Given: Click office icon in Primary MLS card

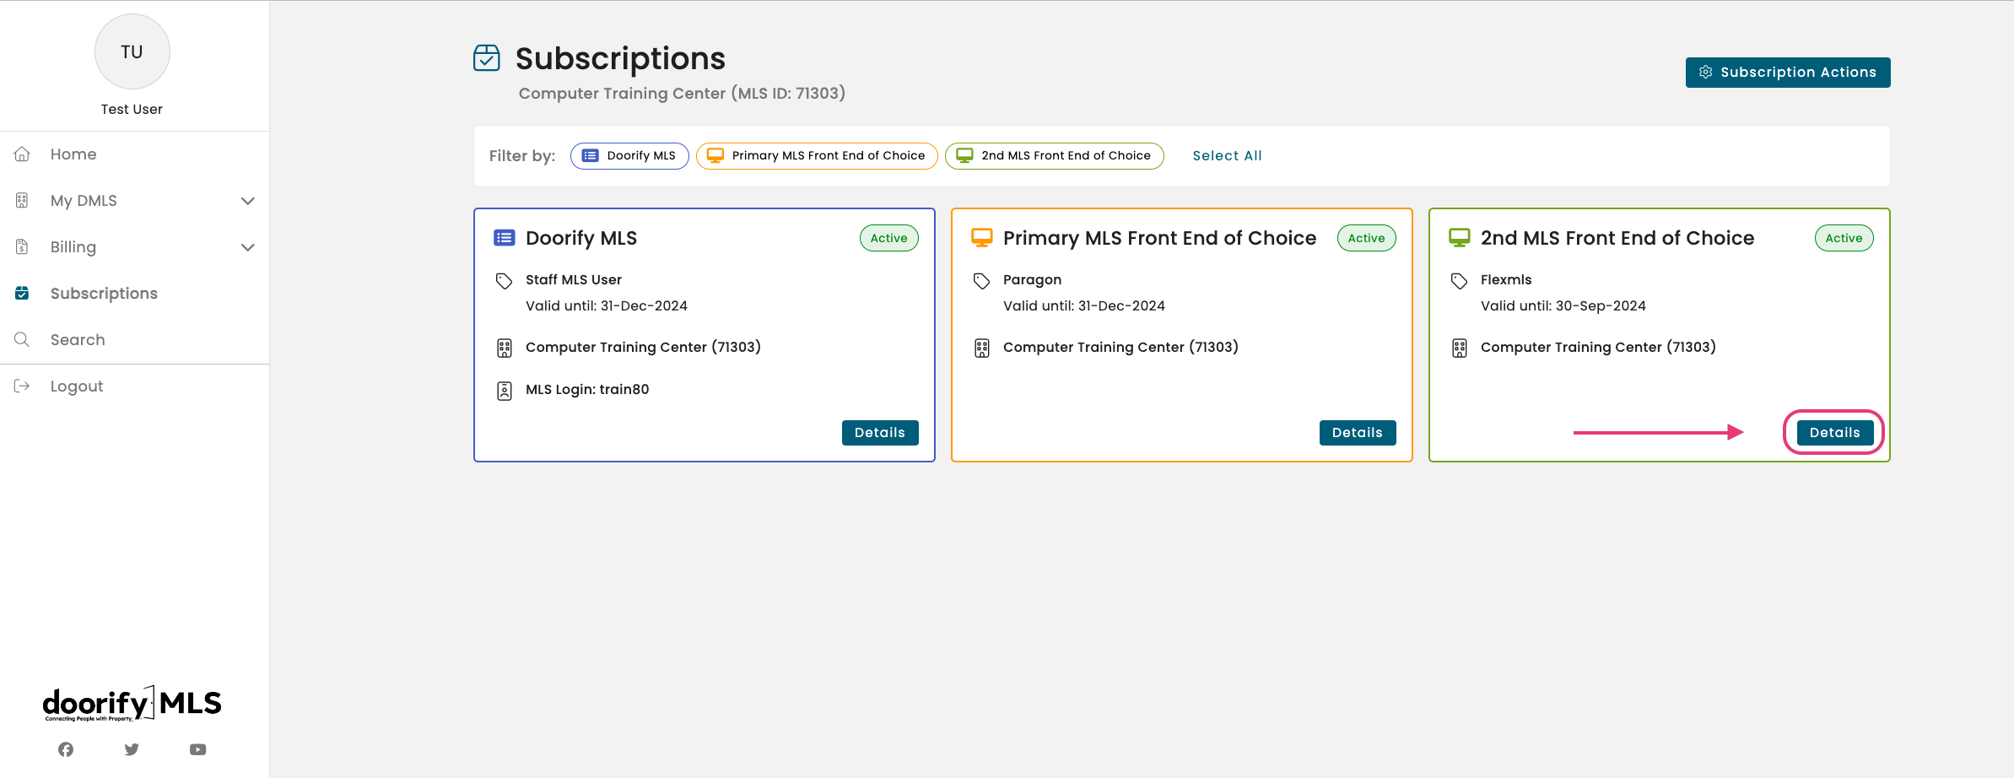Looking at the screenshot, I should click(x=982, y=348).
